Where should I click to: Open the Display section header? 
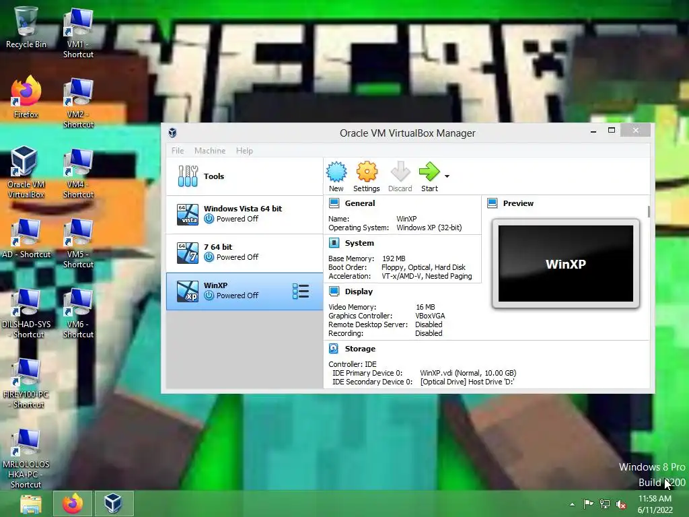coord(359,291)
